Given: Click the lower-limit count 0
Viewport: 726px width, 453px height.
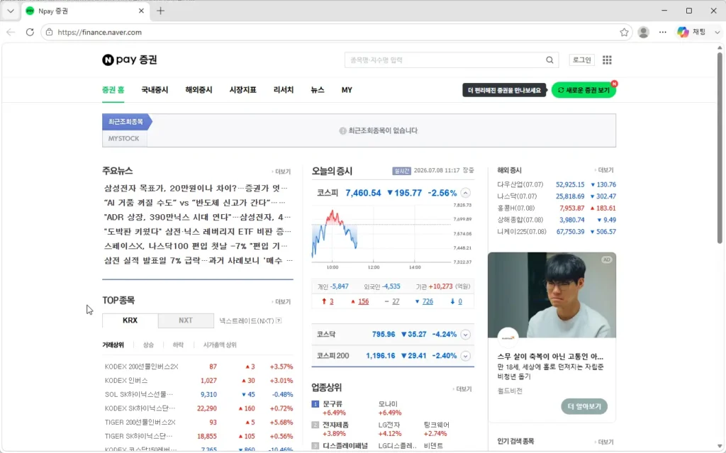Looking at the screenshot, I should point(459,301).
